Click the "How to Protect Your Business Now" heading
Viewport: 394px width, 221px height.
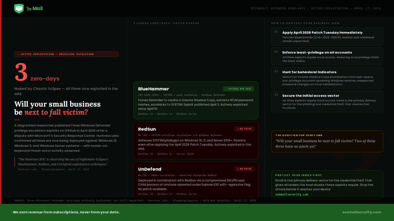(305, 23)
